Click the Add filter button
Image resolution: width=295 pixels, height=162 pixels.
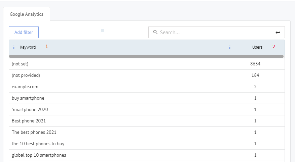pyautogui.click(x=24, y=32)
